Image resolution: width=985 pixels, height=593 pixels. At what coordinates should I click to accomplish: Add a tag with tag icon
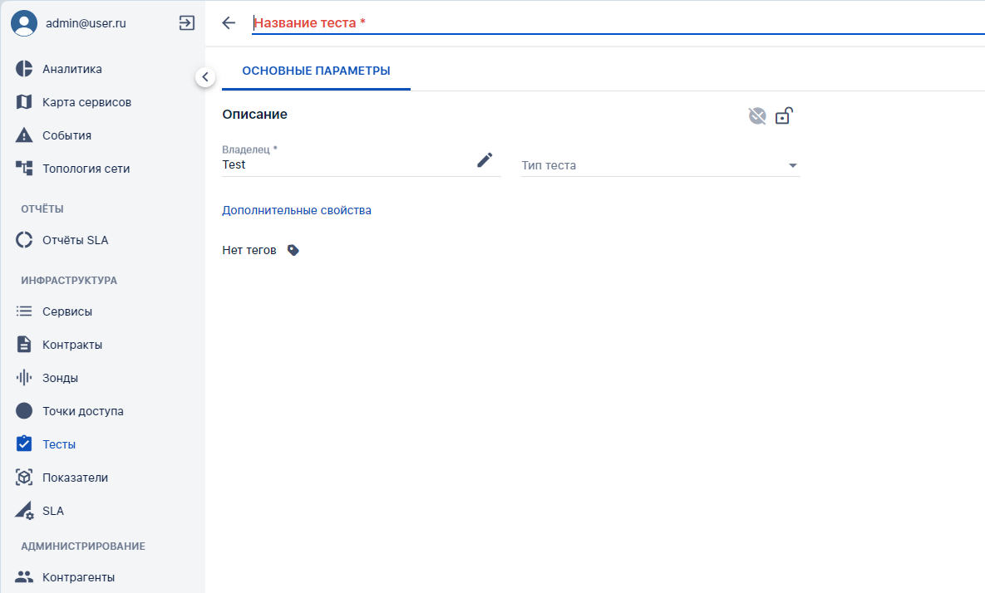coord(293,250)
